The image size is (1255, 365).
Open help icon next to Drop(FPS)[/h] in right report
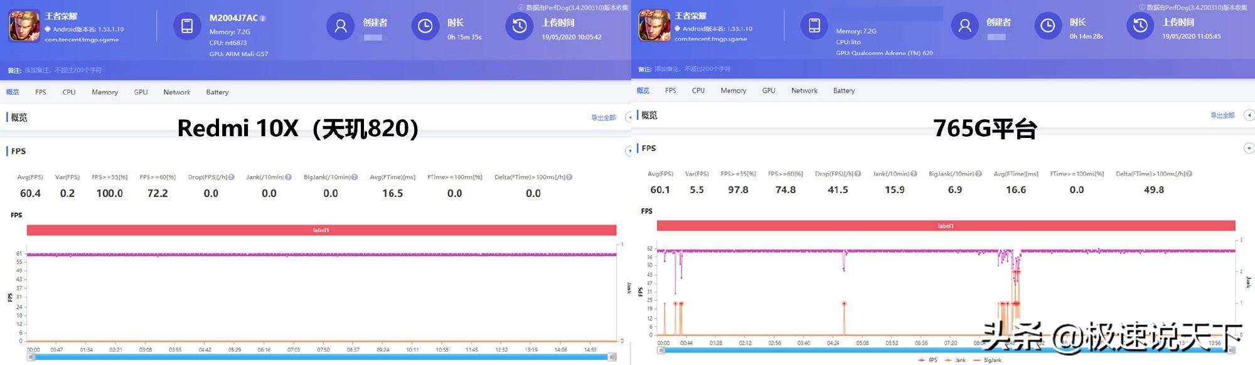(x=858, y=174)
